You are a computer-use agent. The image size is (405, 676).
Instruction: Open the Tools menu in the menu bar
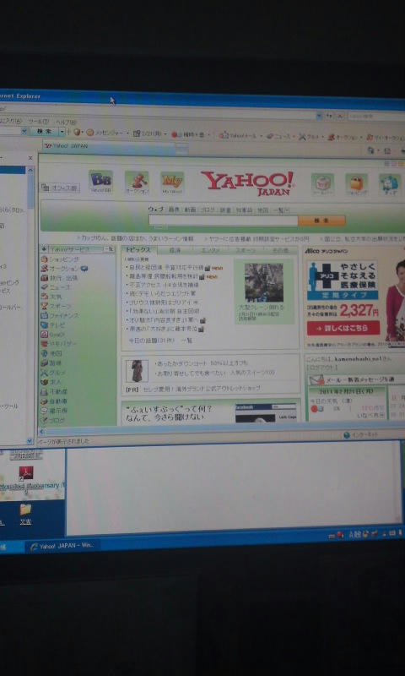point(38,122)
